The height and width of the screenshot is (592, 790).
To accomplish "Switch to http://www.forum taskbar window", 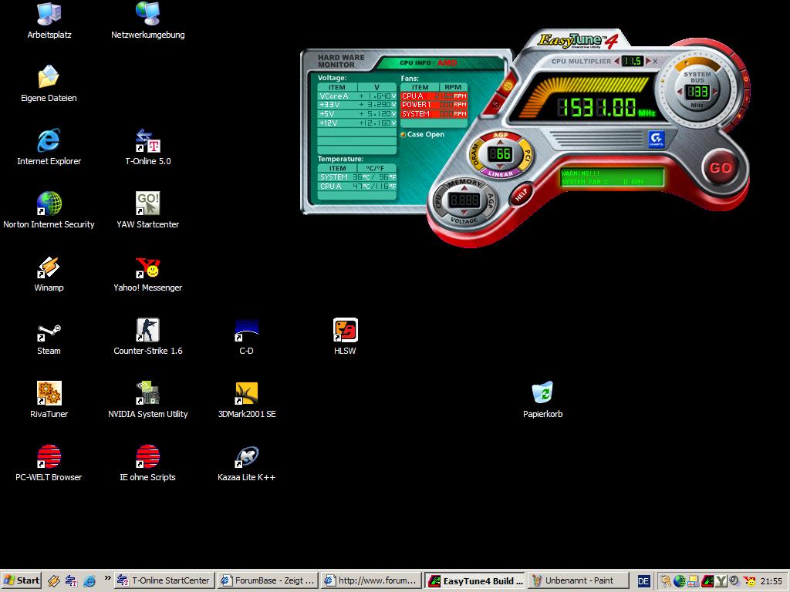I will (371, 580).
